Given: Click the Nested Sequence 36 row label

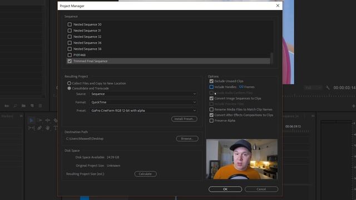Looking at the screenshot, I should [x=87, y=43].
